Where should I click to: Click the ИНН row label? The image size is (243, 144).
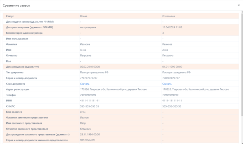(9, 100)
